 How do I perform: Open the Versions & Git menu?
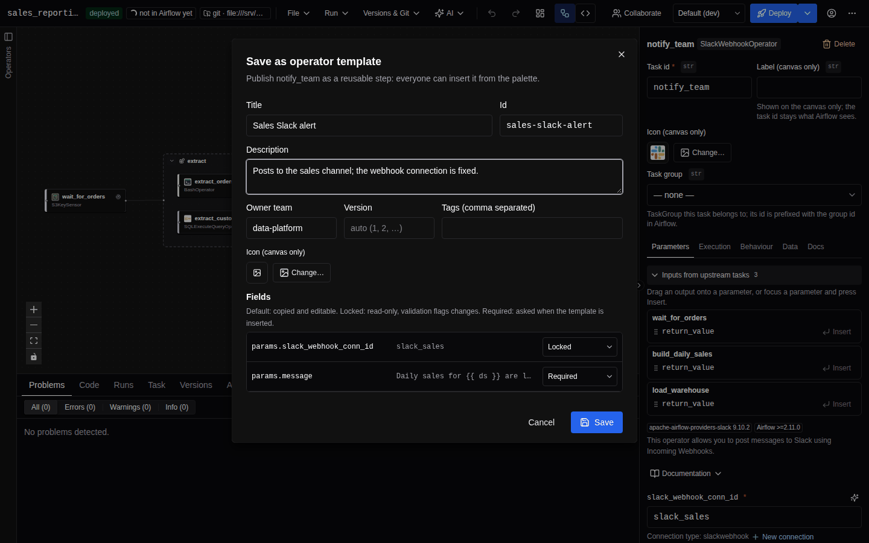coord(391,13)
